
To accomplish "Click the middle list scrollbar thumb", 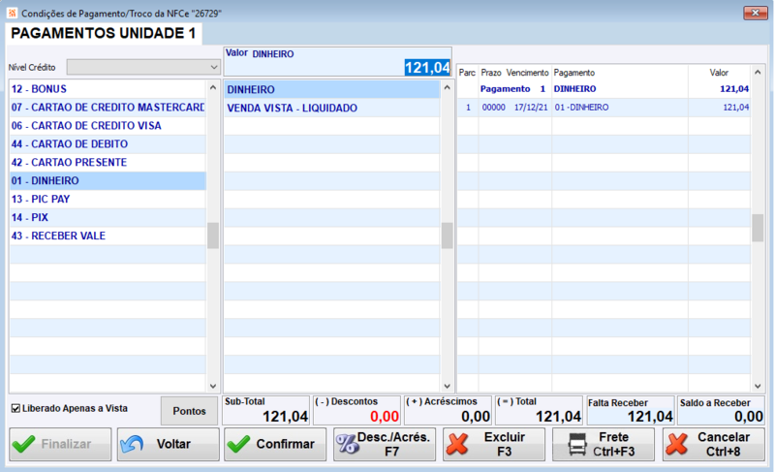I will pos(447,236).
